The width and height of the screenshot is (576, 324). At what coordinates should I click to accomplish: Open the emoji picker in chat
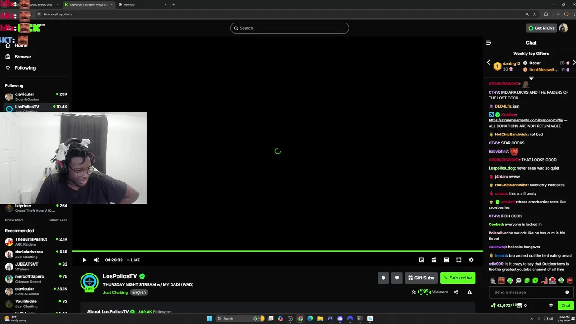(x=567, y=292)
